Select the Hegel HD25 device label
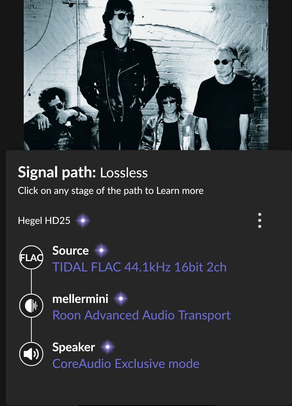This screenshot has width=292, height=406. (44, 221)
